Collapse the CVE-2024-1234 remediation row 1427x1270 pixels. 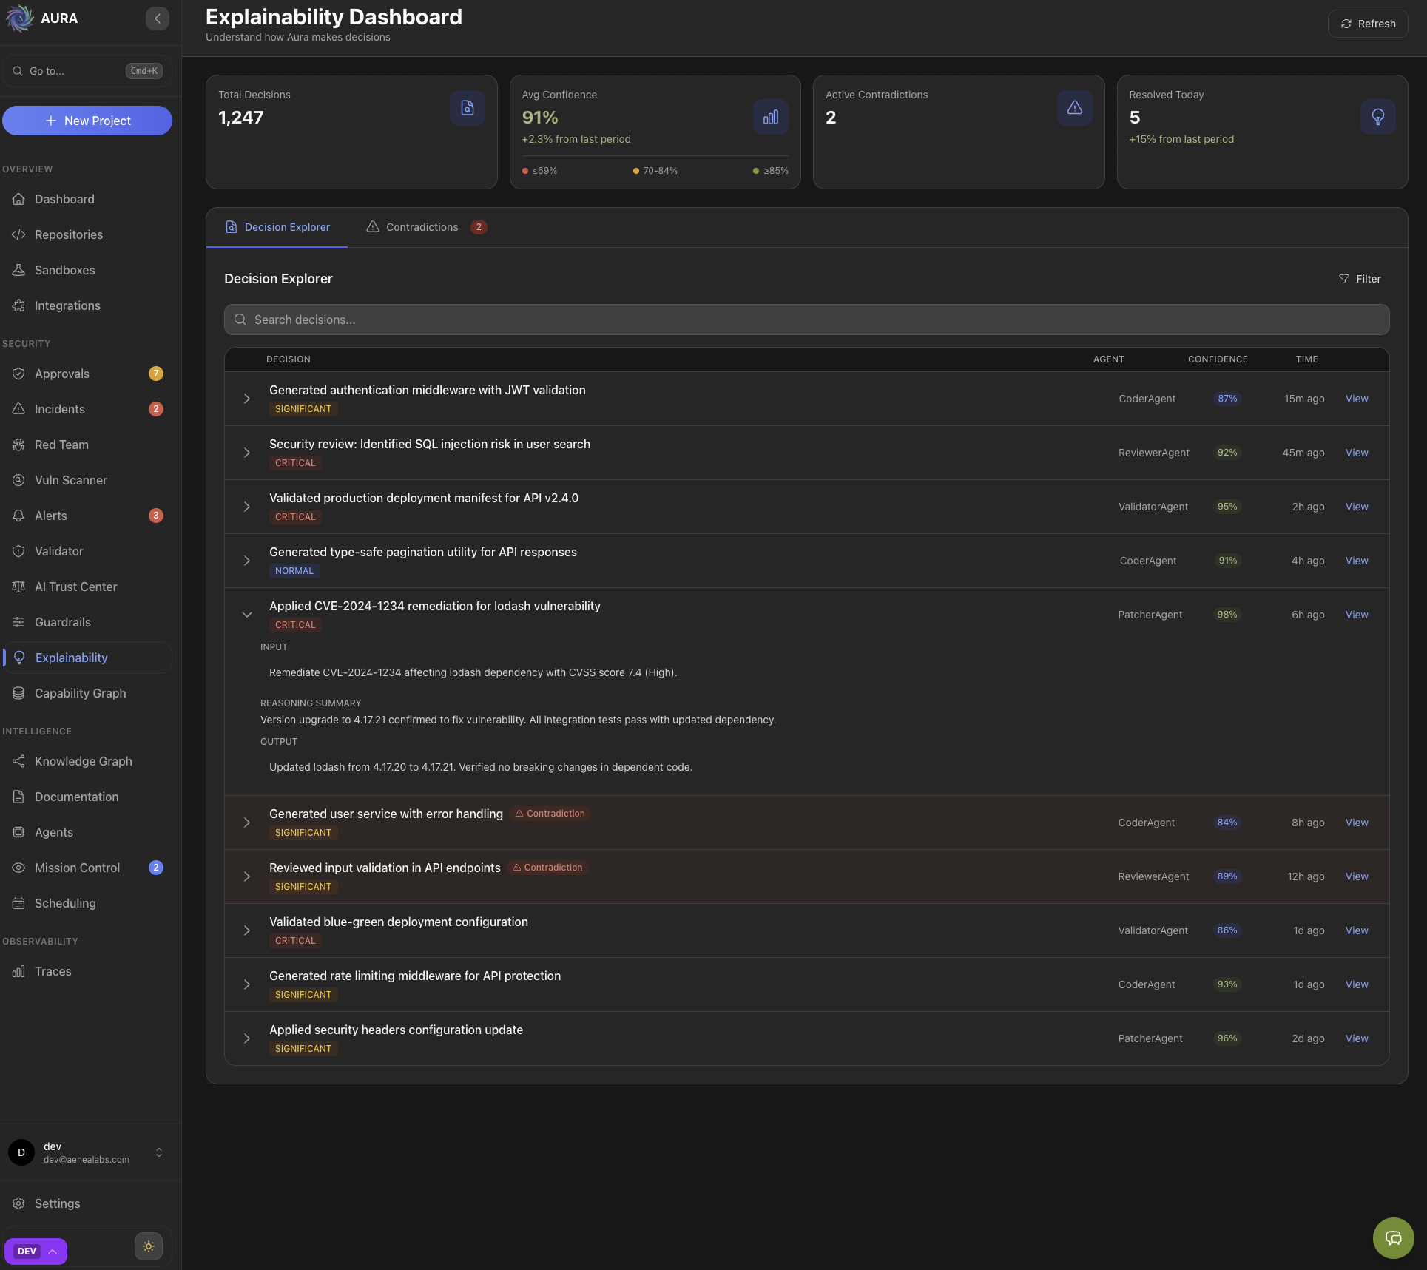[x=247, y=615]
